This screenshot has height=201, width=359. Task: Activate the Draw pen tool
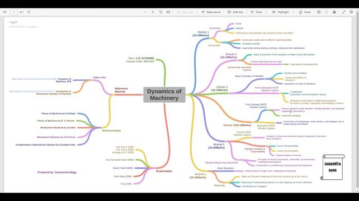pos(256,12)
